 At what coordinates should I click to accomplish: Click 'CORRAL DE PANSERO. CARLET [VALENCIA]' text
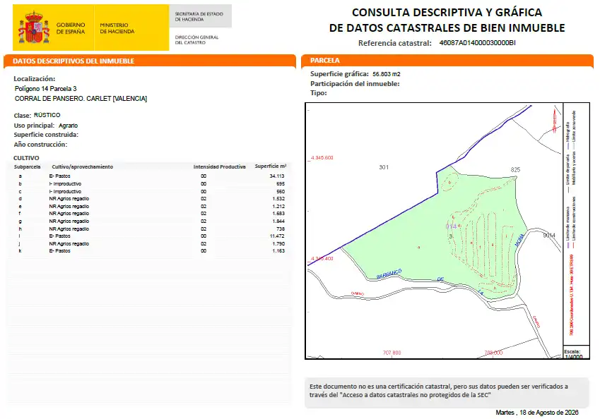click(81, 99)
